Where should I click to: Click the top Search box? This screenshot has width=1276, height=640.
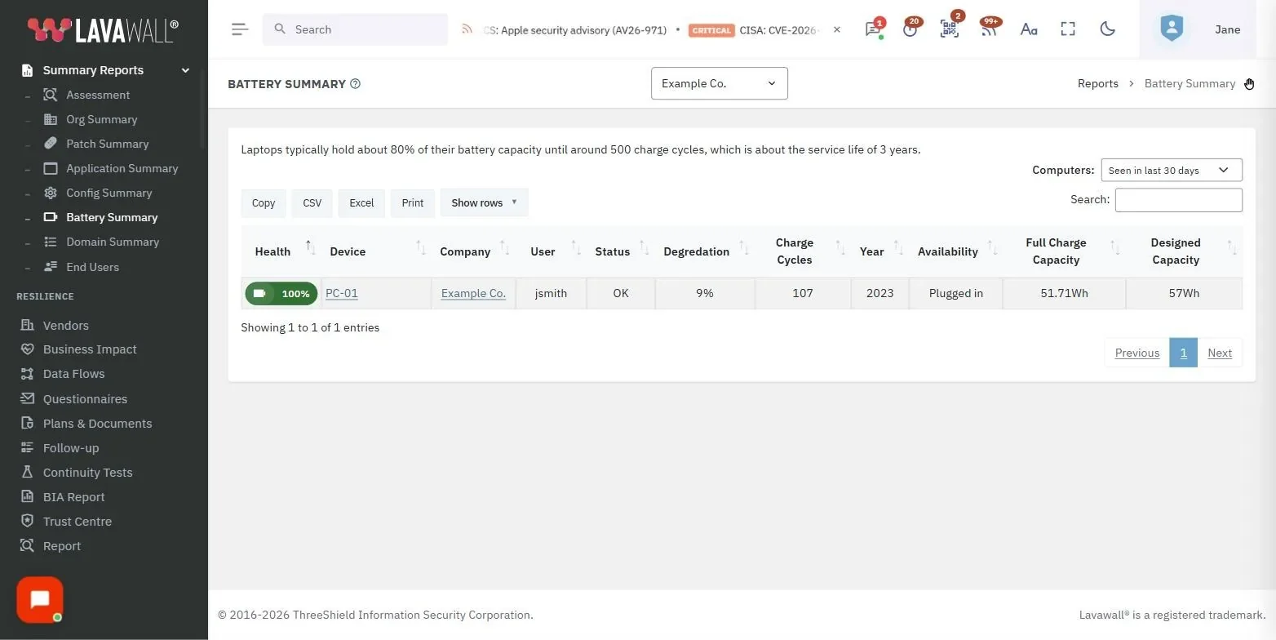click(356, 29)
